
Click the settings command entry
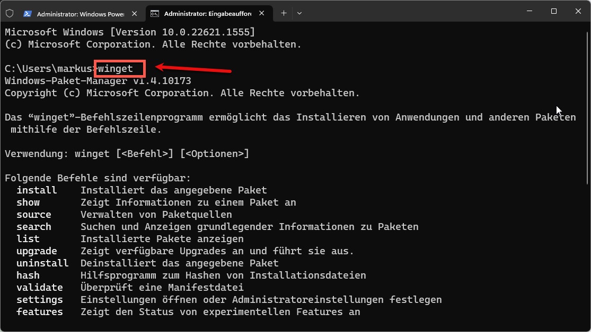(x=39, y=299)
